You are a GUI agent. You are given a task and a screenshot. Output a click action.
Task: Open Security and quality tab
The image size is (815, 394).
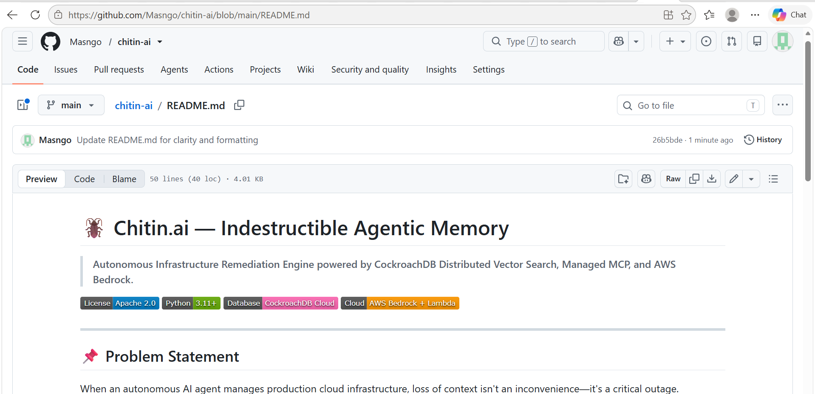370,70
